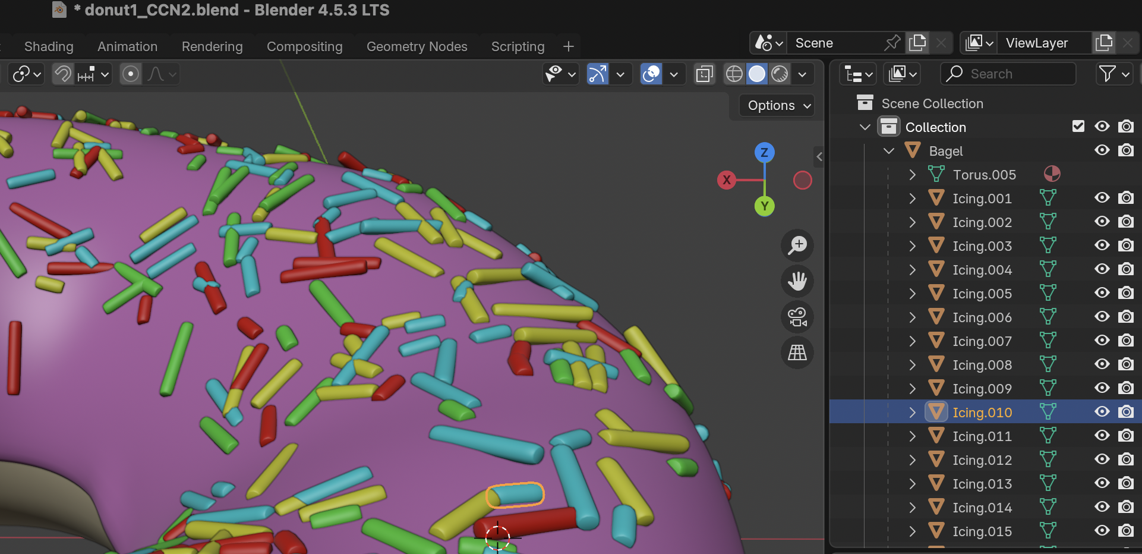Switch to material preview shading
Image resolution: width=1142 pixels, height=554 pixels.
780,74
